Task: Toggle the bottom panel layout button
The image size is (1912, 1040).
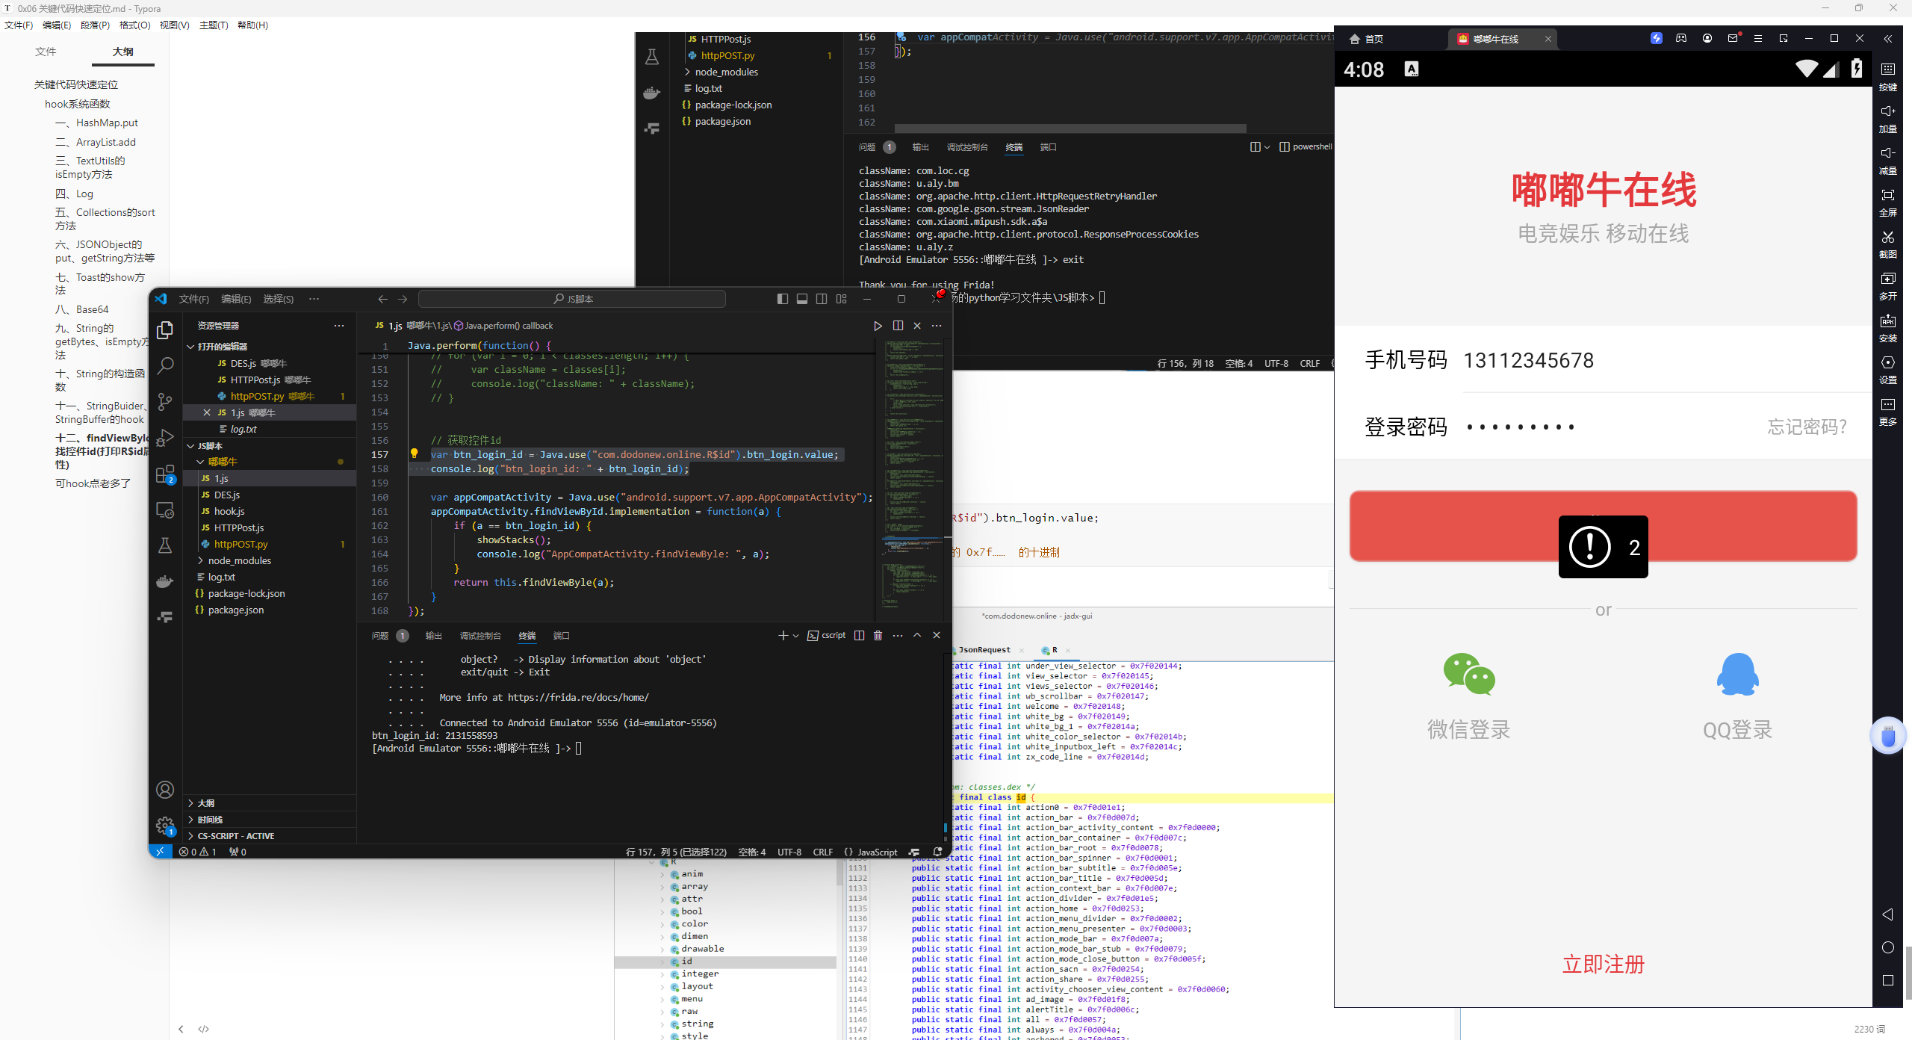Action: coord(802,299)
